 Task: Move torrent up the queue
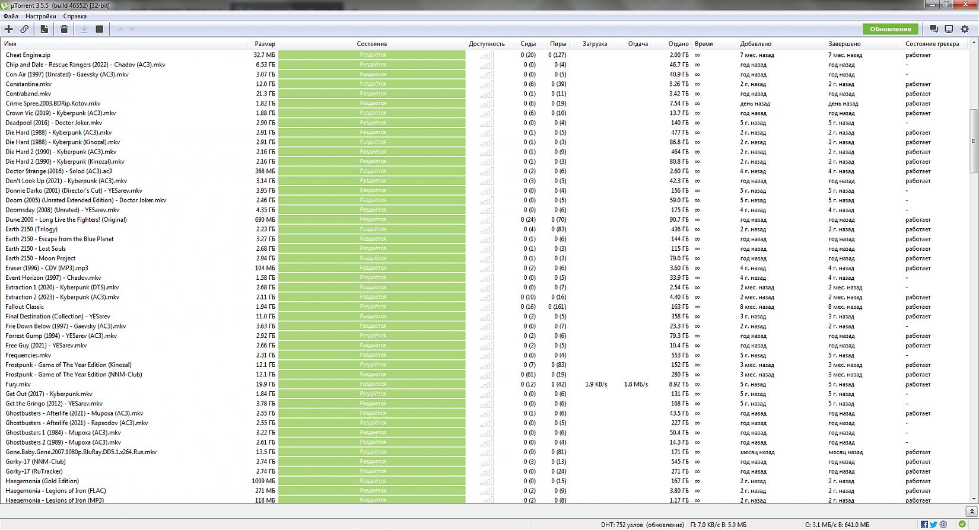coord(120,29)
